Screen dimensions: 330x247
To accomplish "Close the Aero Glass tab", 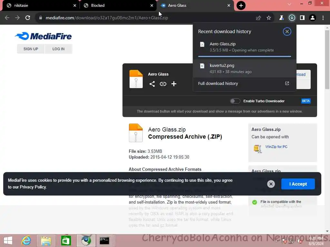I will [229, 5].
